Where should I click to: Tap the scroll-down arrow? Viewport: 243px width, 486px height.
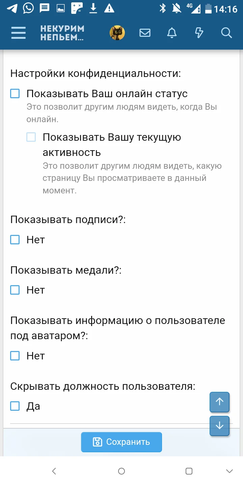[219, 426]
